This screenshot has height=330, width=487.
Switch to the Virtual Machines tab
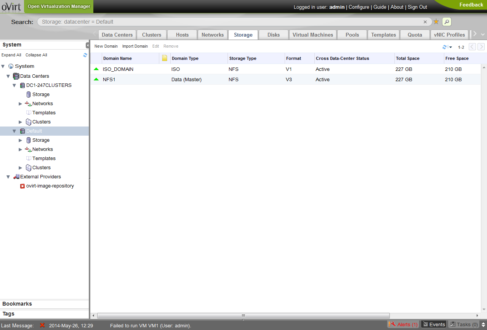click(x=312, y=35)
